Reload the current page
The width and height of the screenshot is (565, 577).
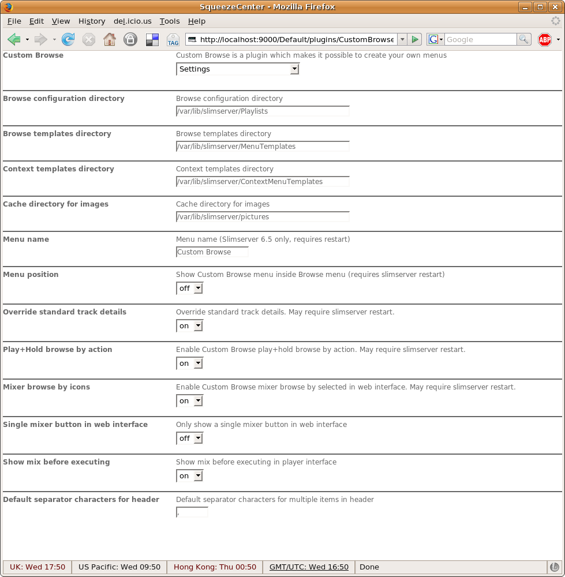click(x=68, y=39)
